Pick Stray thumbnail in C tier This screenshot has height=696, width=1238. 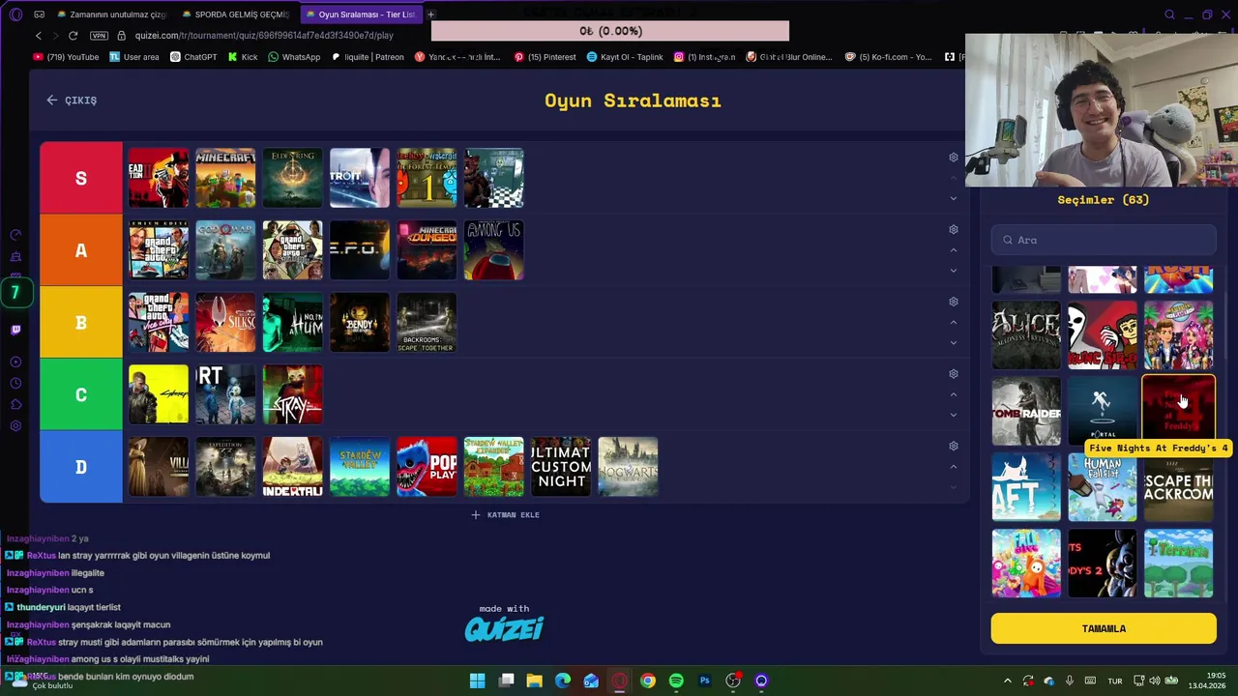(x=293, y=394)
